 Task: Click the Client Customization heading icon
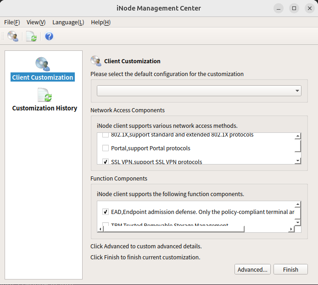click(x=95, y=61)
